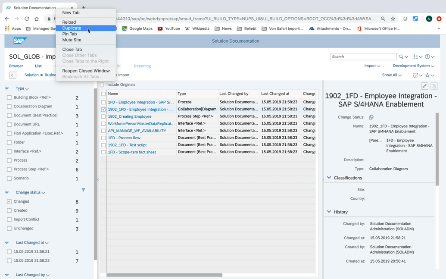
Task: Click the SAP logo in the header
Action: [x=18, y=40]
